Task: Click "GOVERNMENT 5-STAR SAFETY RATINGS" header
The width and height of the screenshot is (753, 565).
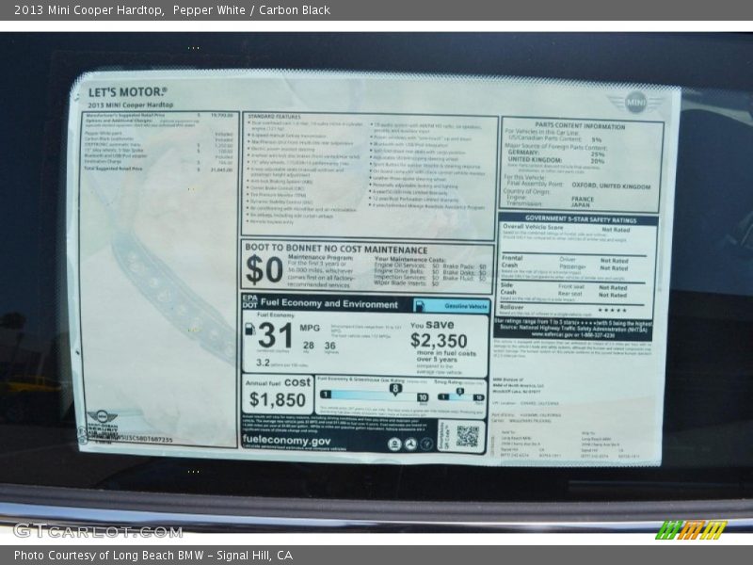Action: point(581,219)
